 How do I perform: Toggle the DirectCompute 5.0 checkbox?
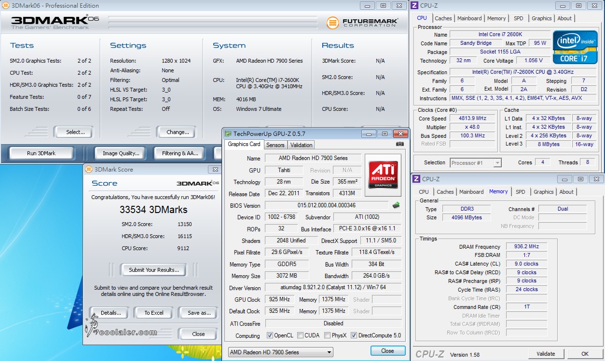coord(354,335)
